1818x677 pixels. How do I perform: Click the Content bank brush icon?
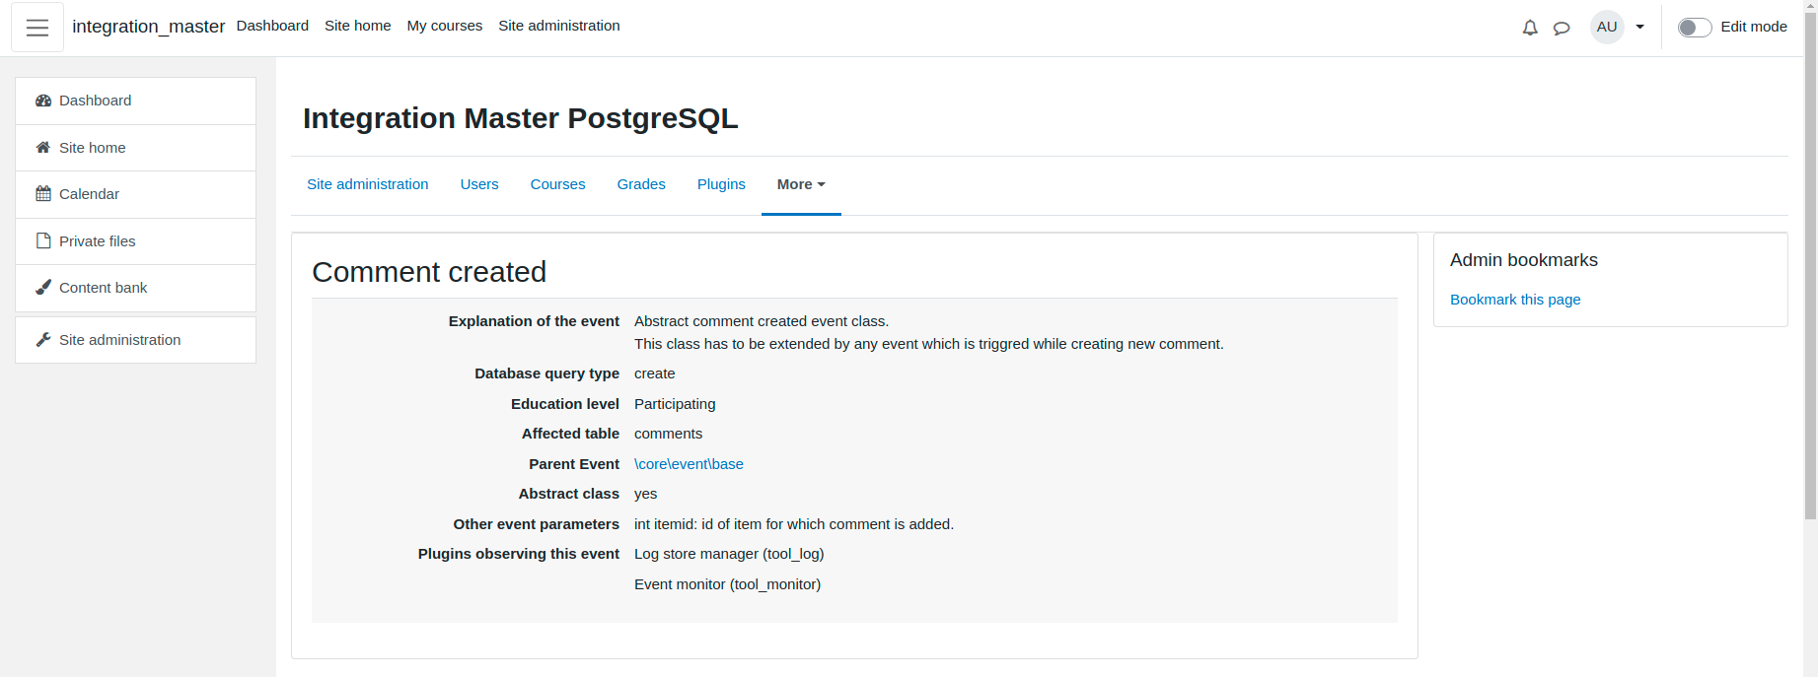coord(43,288)
